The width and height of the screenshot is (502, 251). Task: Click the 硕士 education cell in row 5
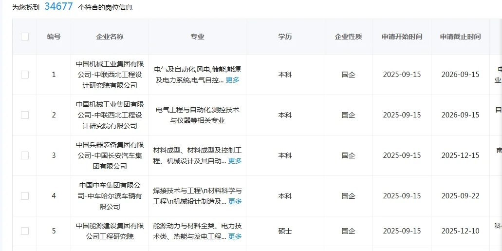[x=285, y=231]
